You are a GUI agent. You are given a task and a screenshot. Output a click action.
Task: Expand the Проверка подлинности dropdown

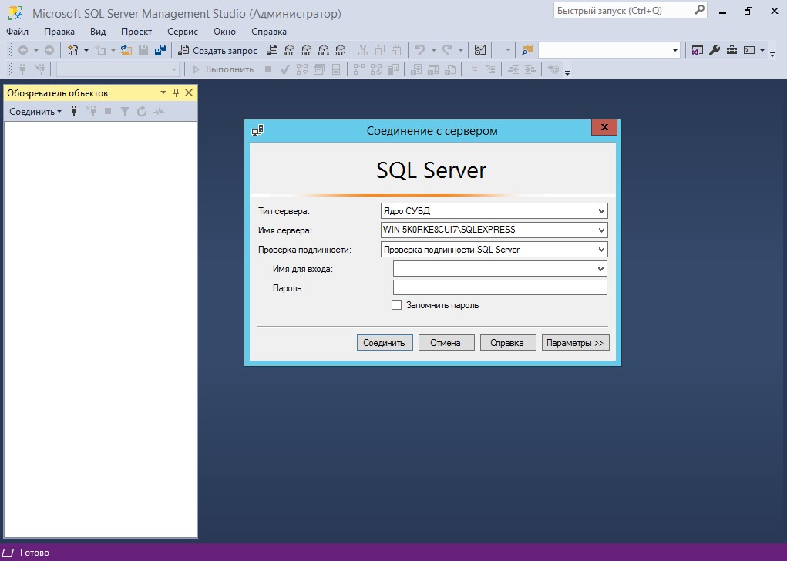[x=601, y=250]
